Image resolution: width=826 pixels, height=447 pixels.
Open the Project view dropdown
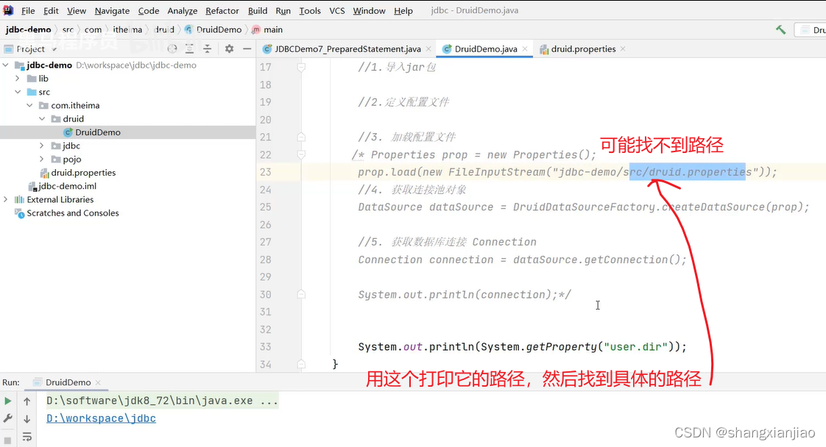click(x=54, y=49)
